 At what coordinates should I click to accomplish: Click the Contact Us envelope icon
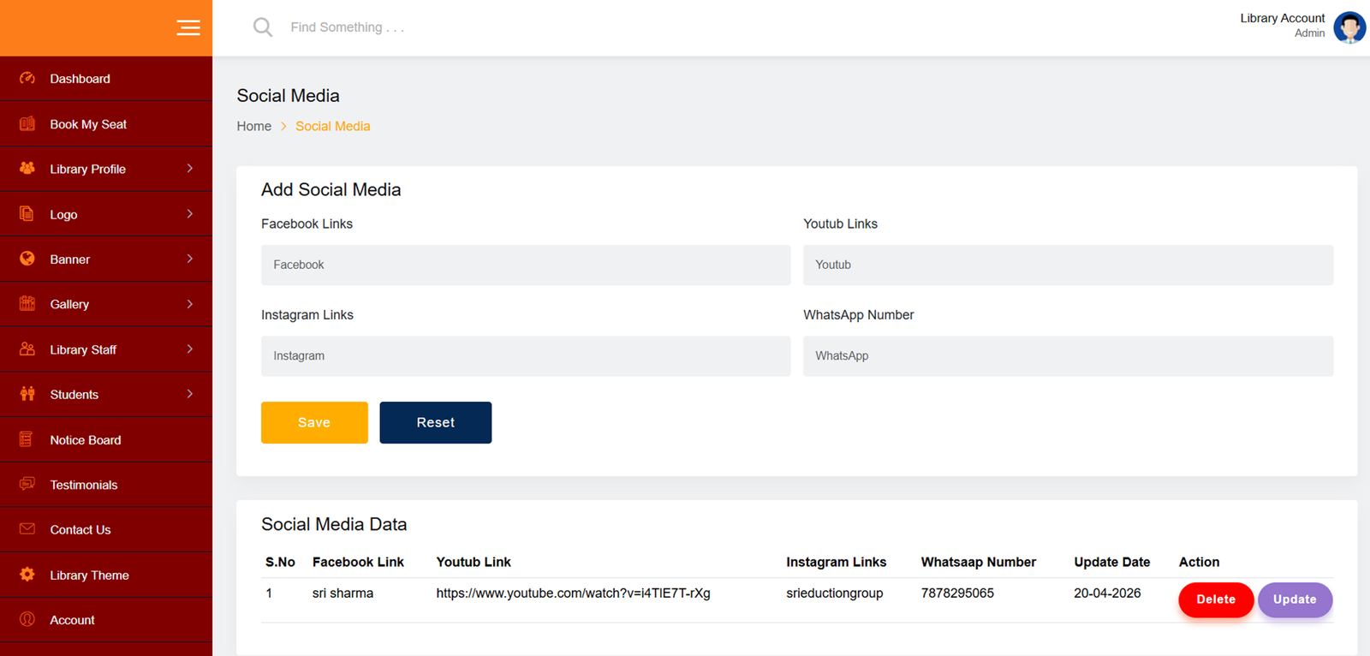27,529
